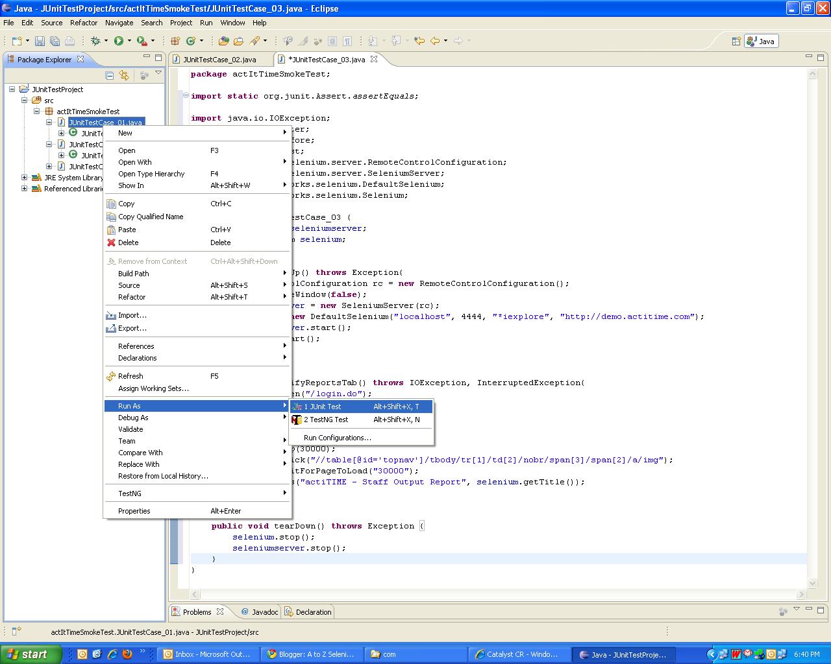Screen dimensions: 831x664
Task: Click the Debug bug icon in toolbar
Action: point(96,41)
